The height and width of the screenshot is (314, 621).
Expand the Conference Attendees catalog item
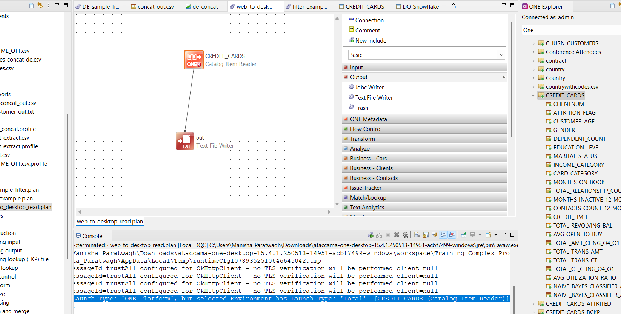pyautogui.click(x=533, y=52)
